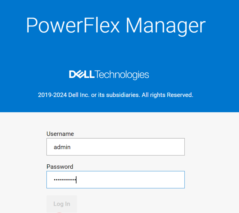This screenshot has height=213, width=239.
Task: Click the "admin" text in Username field
Action: 62,147
